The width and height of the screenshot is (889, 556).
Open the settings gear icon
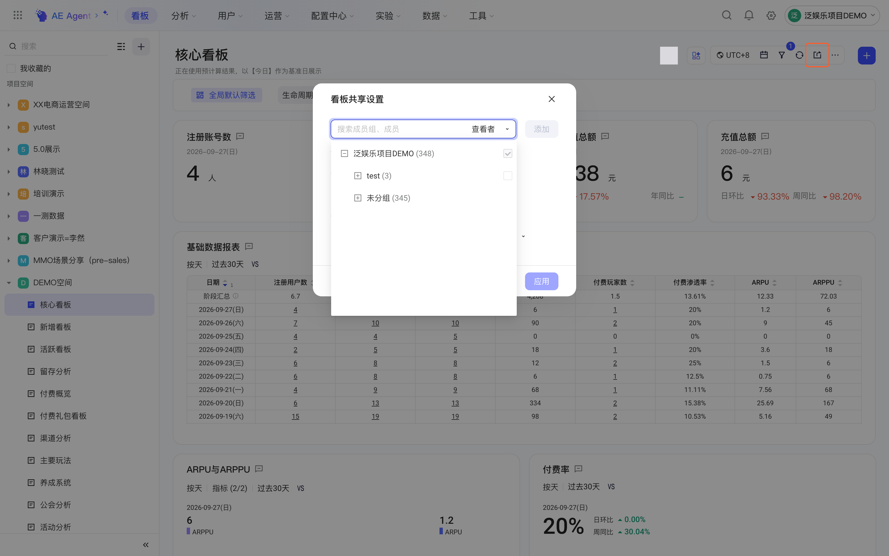[x=771, y=16]
